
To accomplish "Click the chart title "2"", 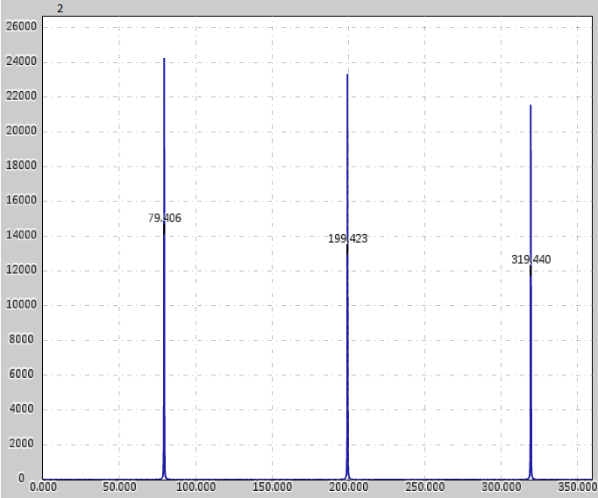I will click(60, 8).
